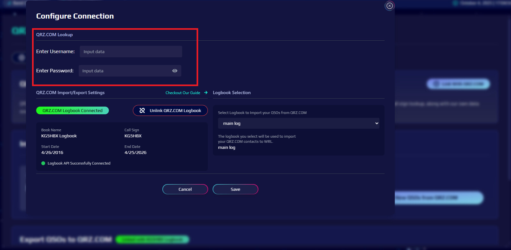
Task: Click the Enter Password input field
Action: click(130, 71)
